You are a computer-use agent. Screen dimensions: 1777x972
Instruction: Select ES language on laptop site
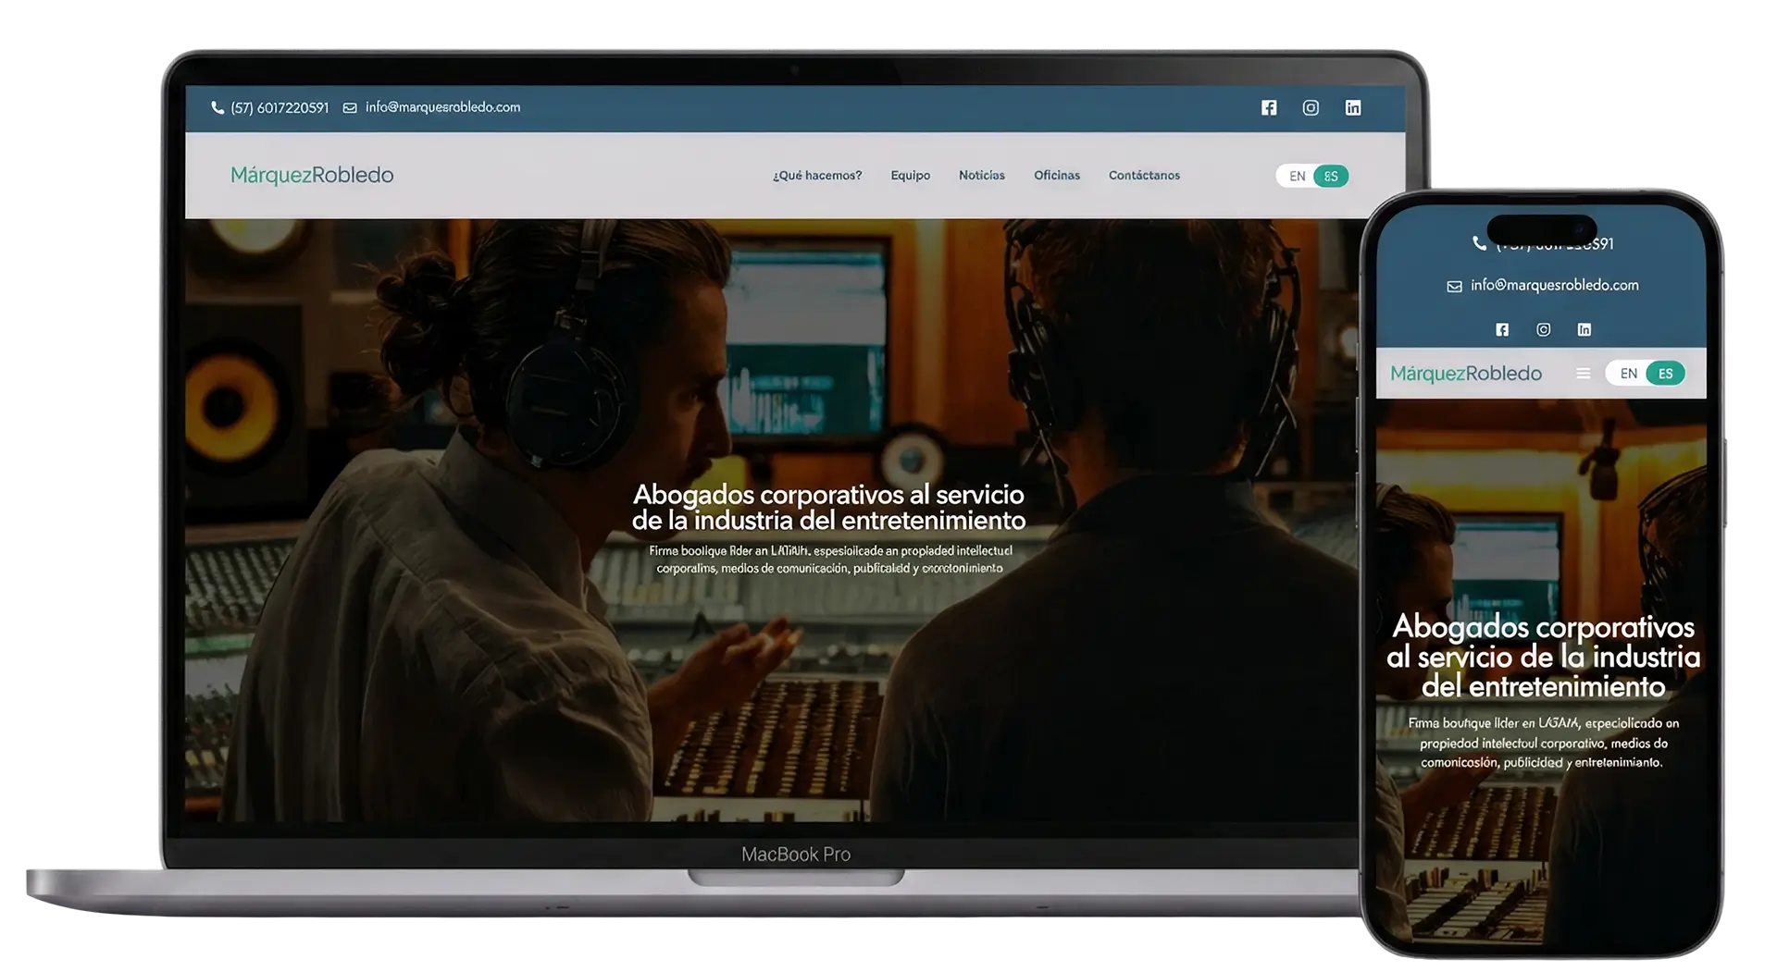click(x=1331, y=176)
